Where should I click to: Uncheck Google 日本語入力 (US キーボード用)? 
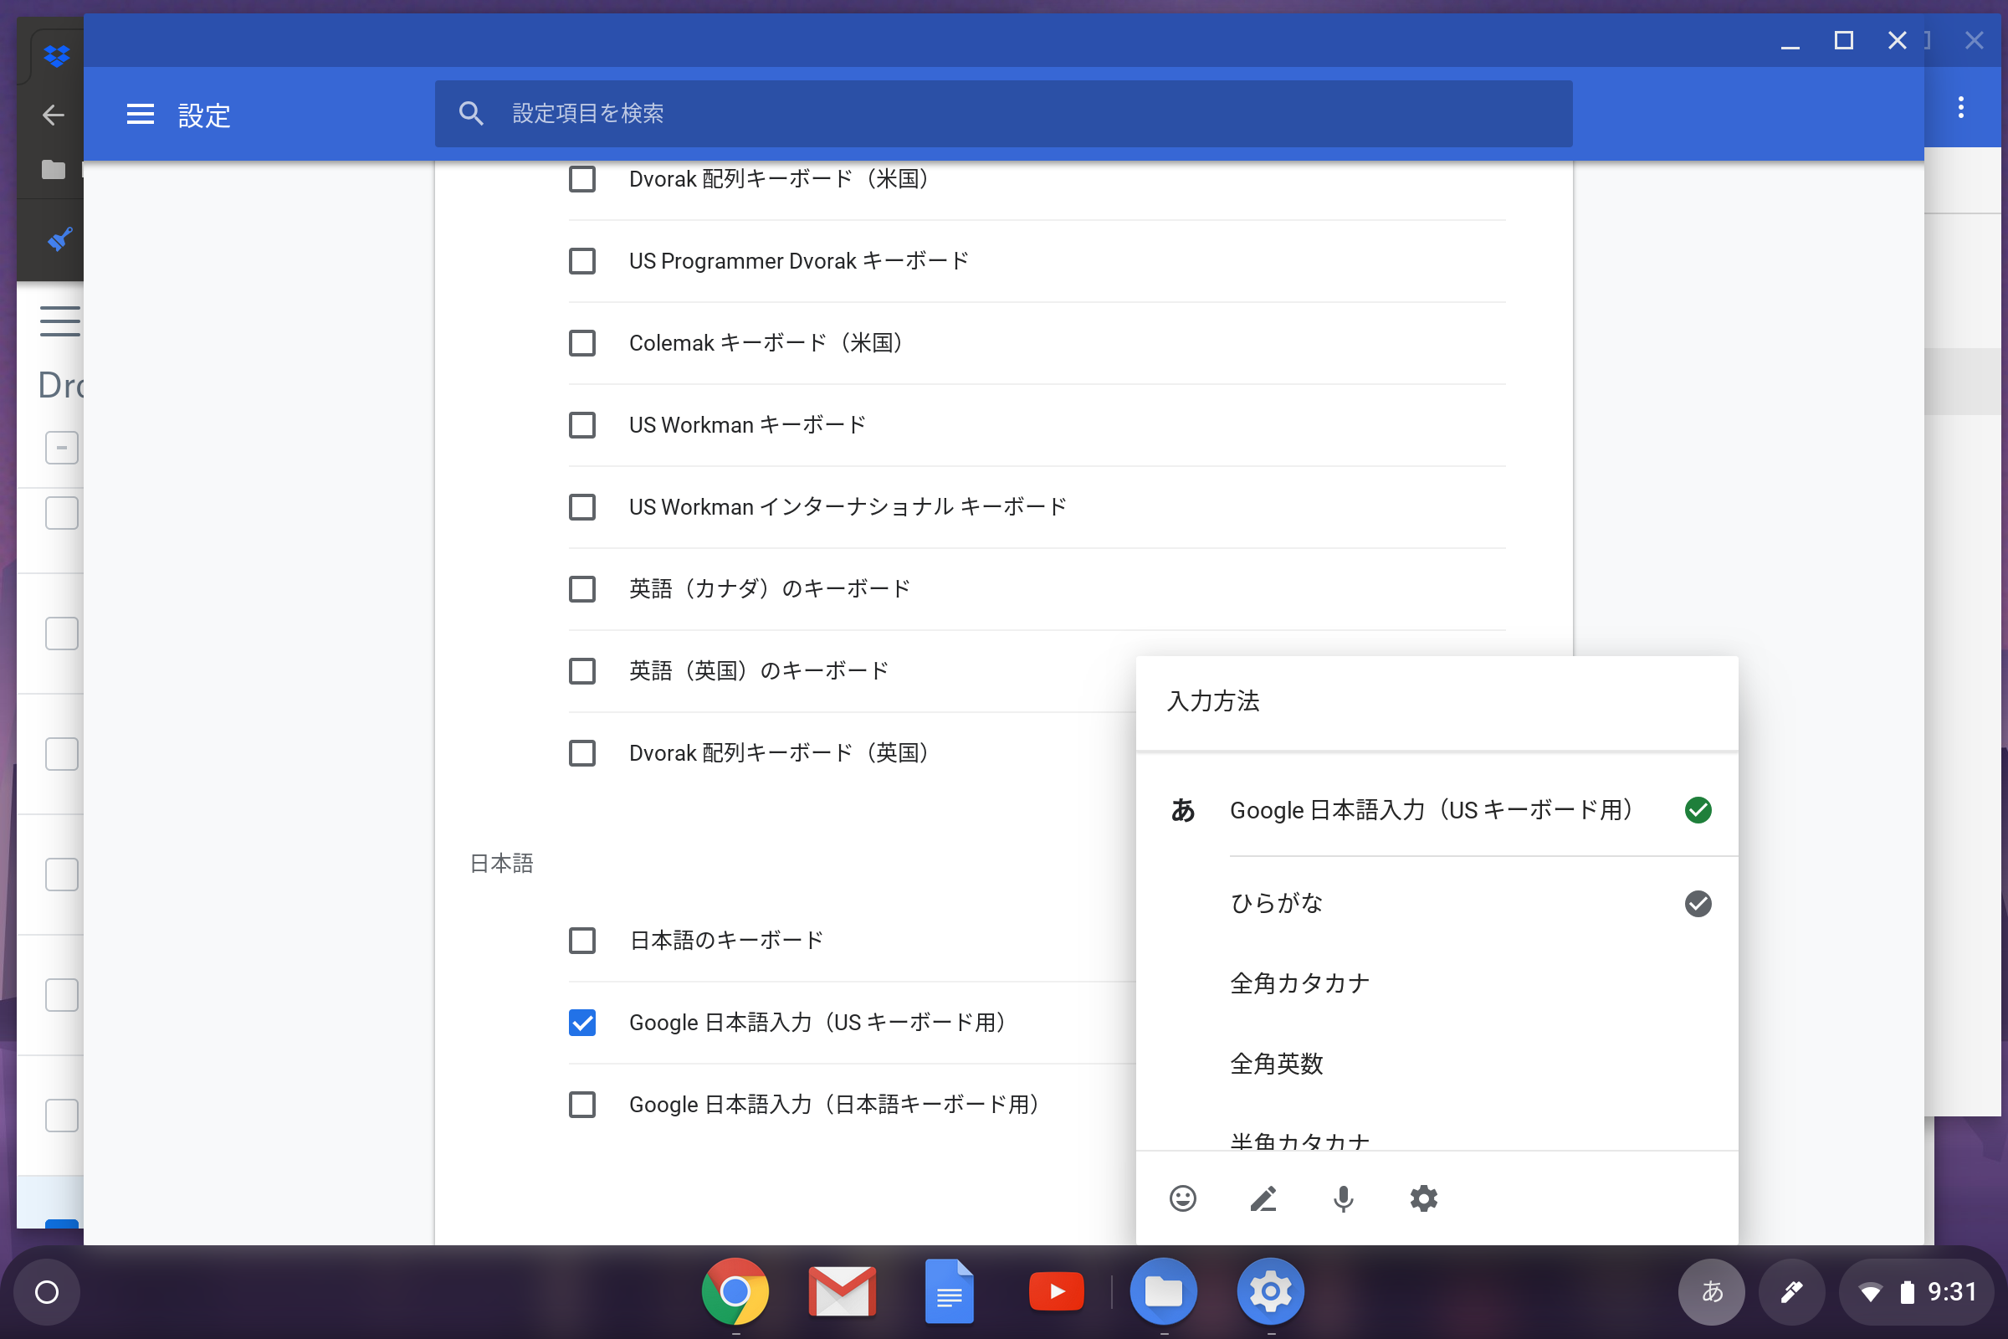point(582,1022)
